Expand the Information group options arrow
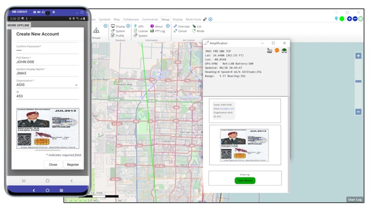This screenshot has width=376, height=206. tap(168, 26)
